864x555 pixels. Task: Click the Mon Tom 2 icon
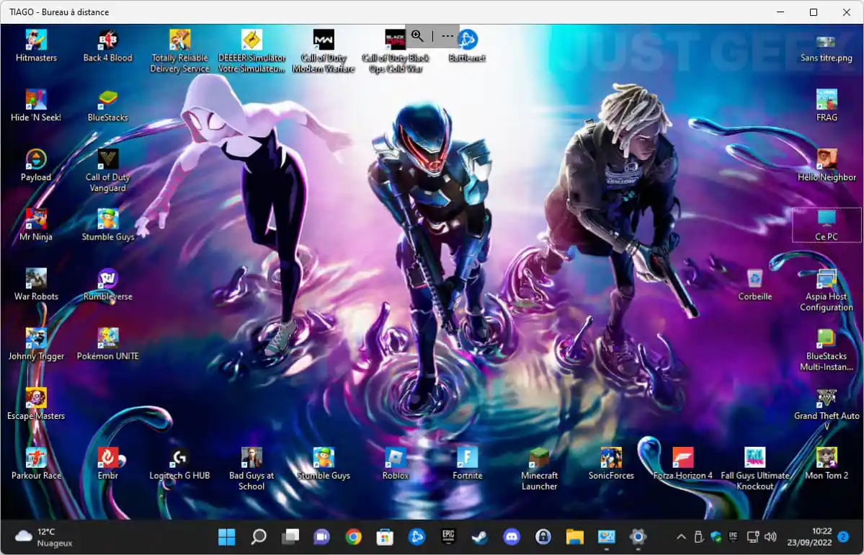[827, 463]
